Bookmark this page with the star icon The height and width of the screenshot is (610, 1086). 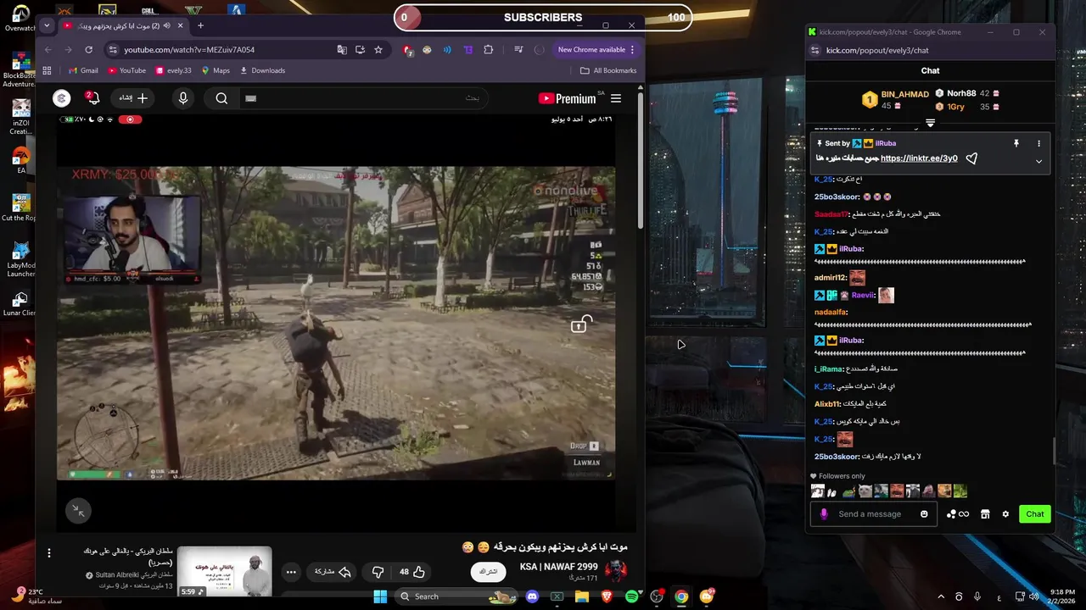coord(378,50)
